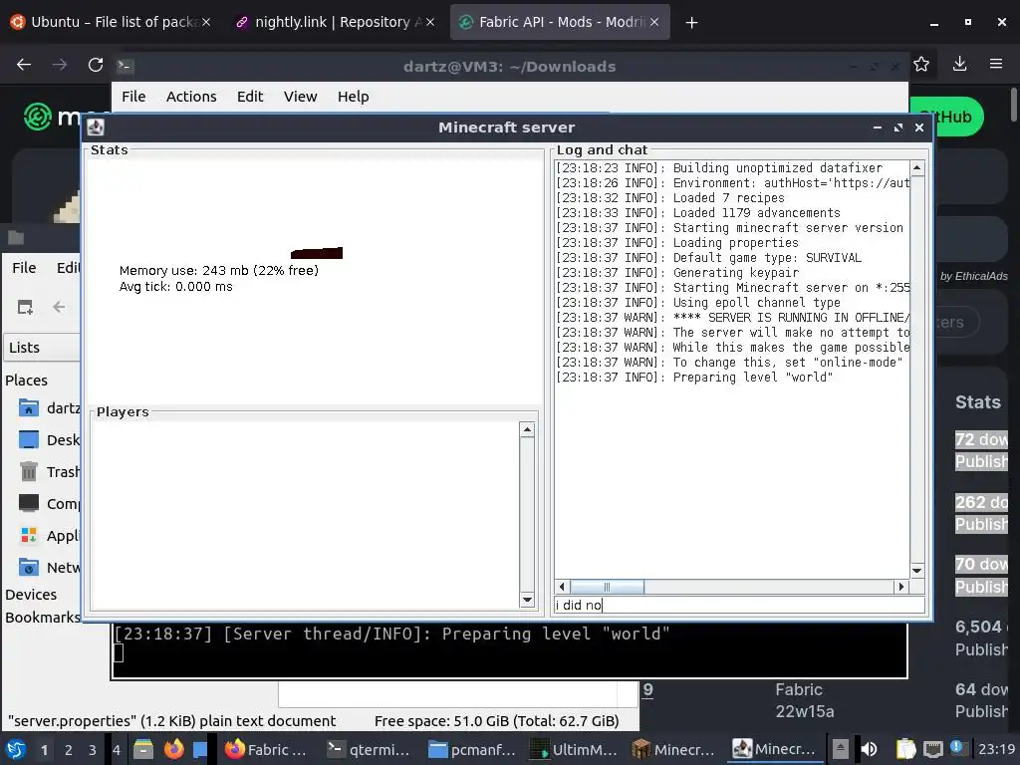Viewport: 1020px width, 765px height.
Task: Switch to the pcmanfm taskbar window
Action: point(471,749)
